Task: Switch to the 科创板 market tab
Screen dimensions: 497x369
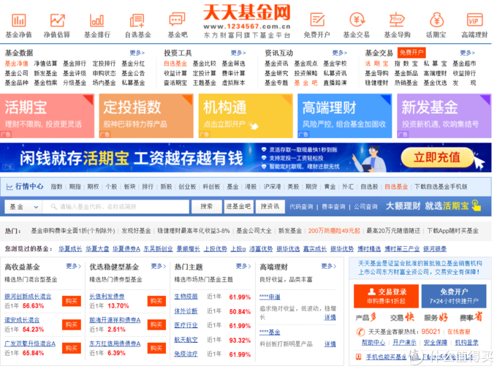Action: (210, 187)
